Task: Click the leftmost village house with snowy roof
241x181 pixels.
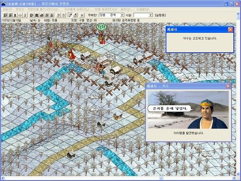Action: pyautogui.click(x=85, y=56)
